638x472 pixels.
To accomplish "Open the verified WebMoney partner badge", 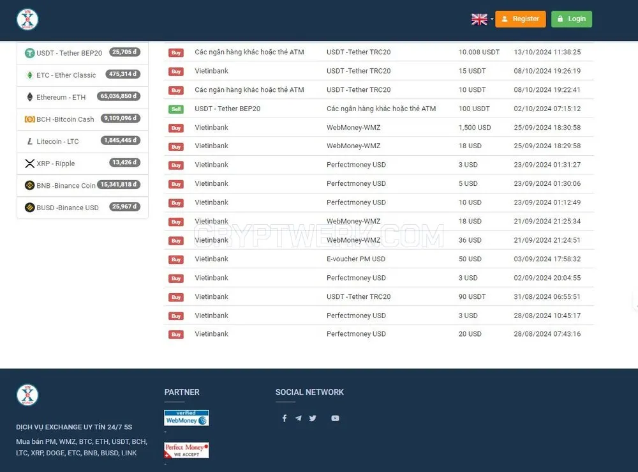I will (186, 418).
